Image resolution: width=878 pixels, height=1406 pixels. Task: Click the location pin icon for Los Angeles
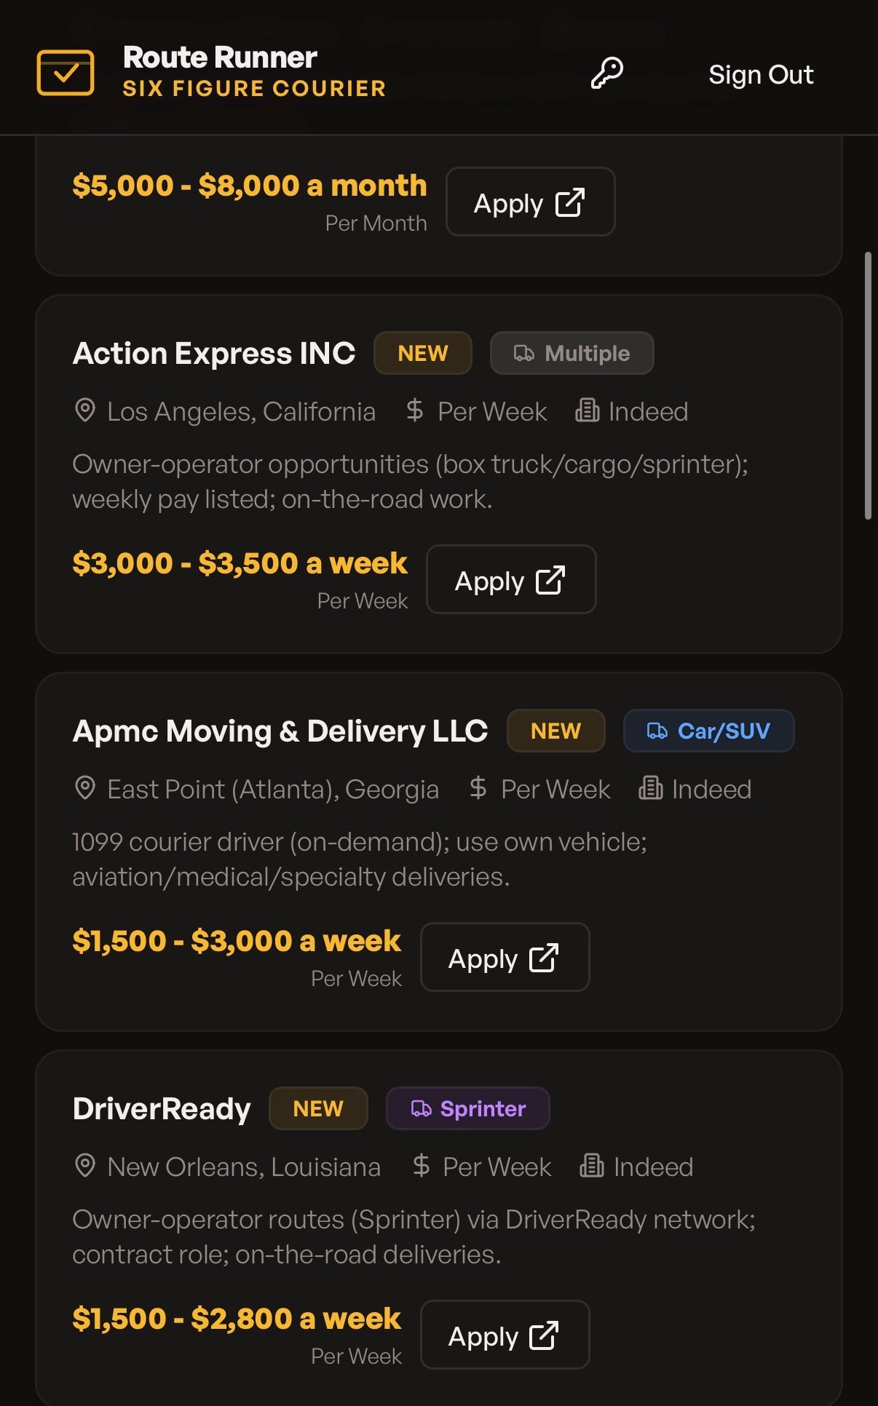tap(85, 411)
